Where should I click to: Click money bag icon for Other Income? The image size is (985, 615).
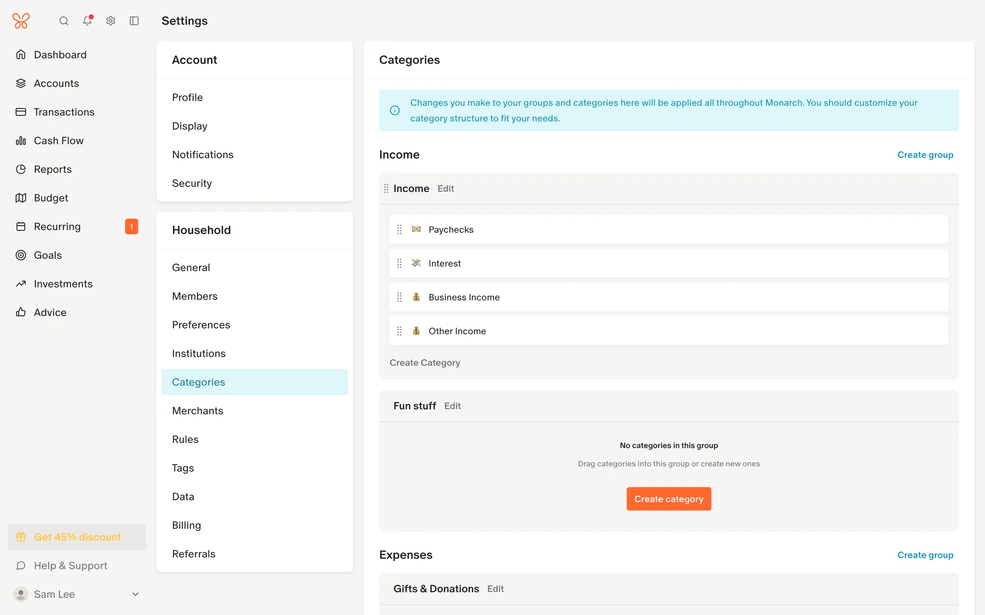416,331
